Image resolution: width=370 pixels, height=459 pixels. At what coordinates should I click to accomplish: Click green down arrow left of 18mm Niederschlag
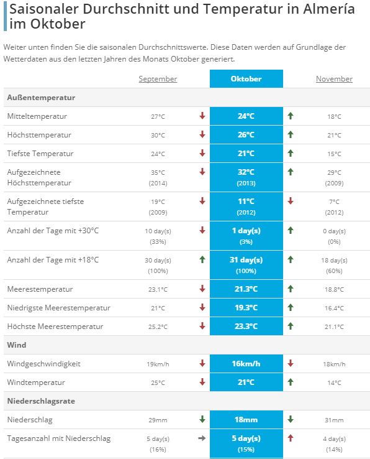[x=202, y=419]
